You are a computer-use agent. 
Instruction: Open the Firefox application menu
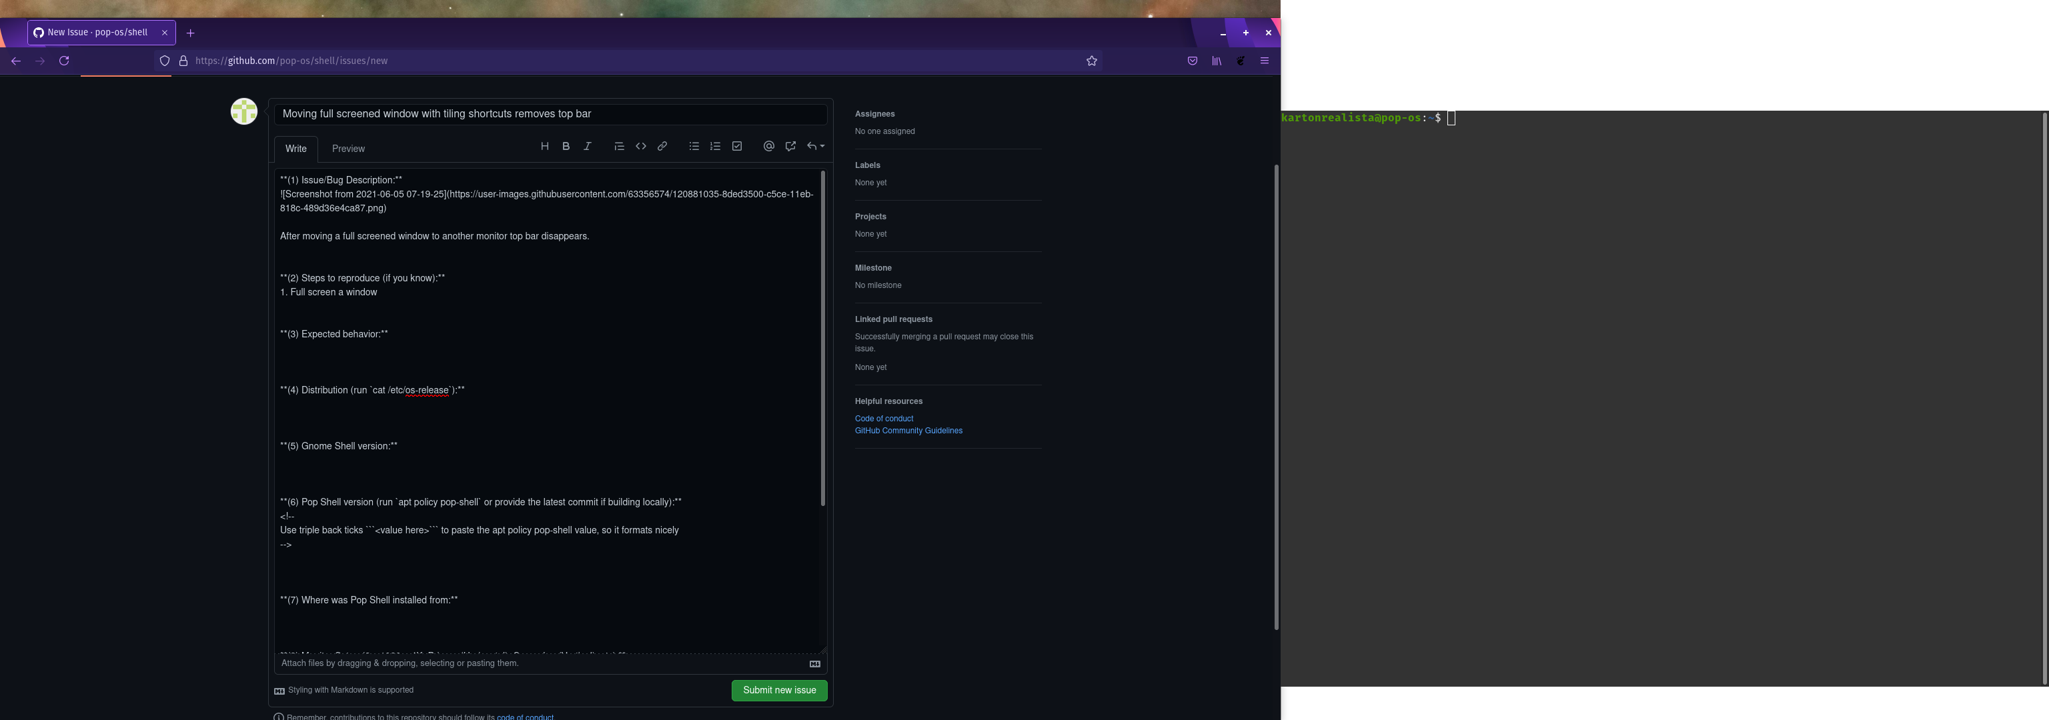point(1264,61)
